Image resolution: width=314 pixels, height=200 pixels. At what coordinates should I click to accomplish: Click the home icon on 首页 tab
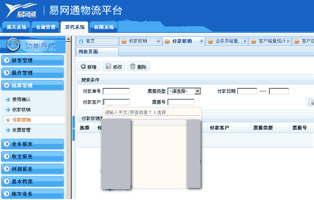tap(81, 41)
